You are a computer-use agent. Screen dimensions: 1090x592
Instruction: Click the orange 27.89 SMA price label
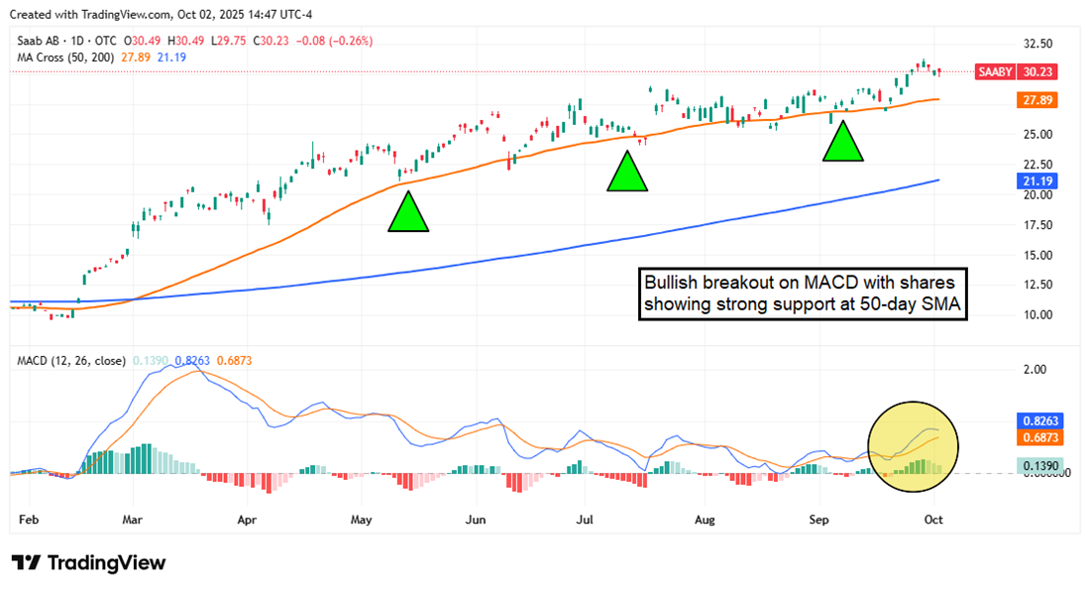pos(1037,100)
